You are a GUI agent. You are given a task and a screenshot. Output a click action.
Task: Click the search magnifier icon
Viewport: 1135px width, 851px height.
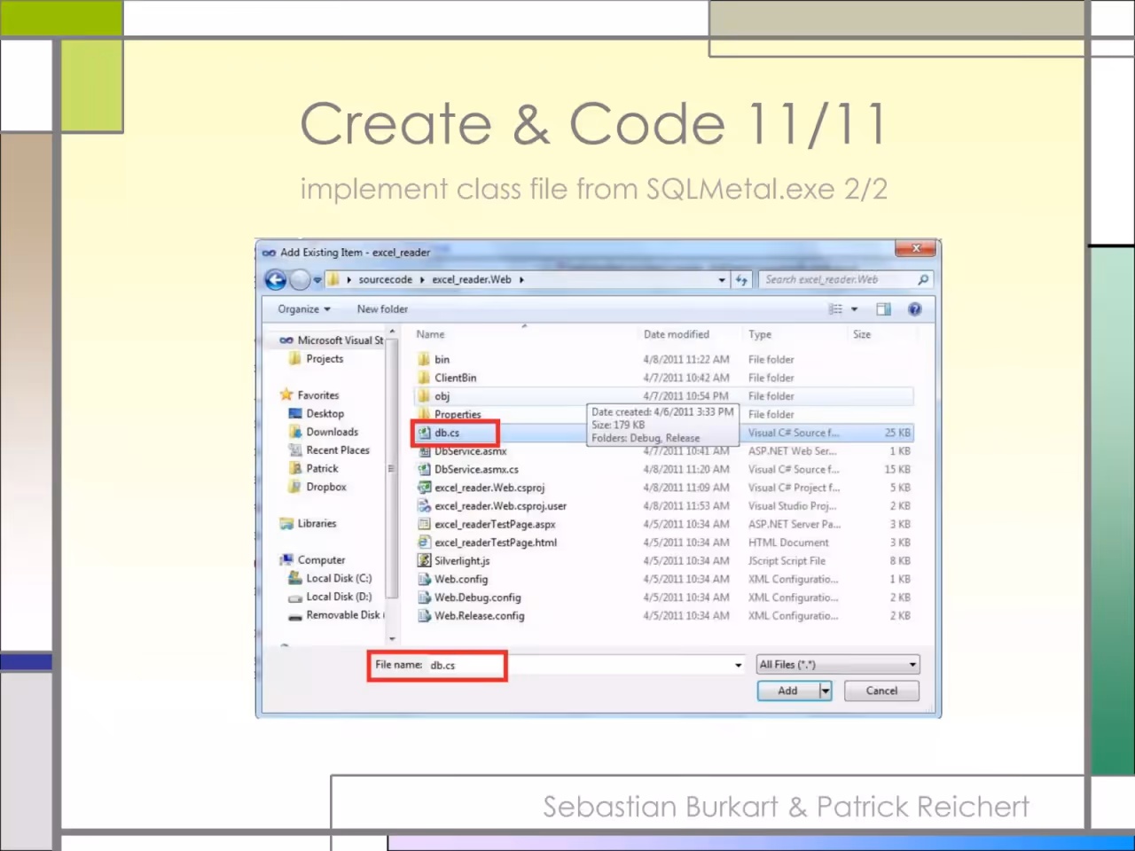click(923, 279)
